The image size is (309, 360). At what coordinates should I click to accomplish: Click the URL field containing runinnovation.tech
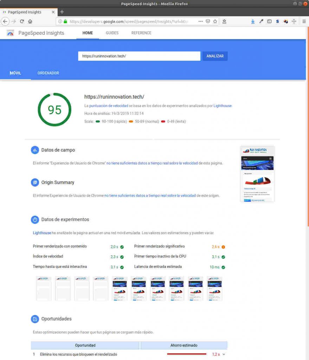[x=139, y=56]
